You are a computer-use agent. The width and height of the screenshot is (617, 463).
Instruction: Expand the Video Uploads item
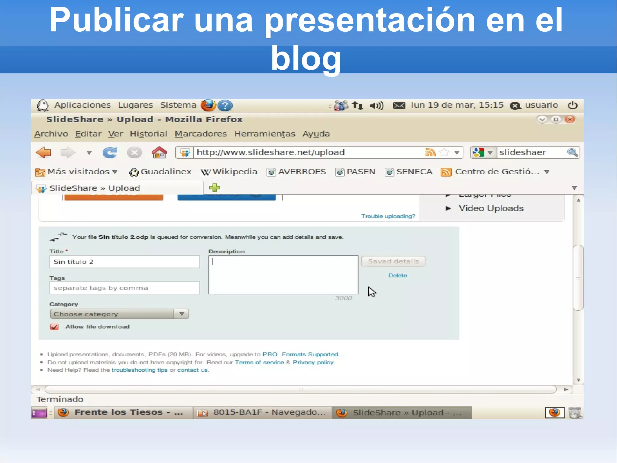click(x=485, y=208)
